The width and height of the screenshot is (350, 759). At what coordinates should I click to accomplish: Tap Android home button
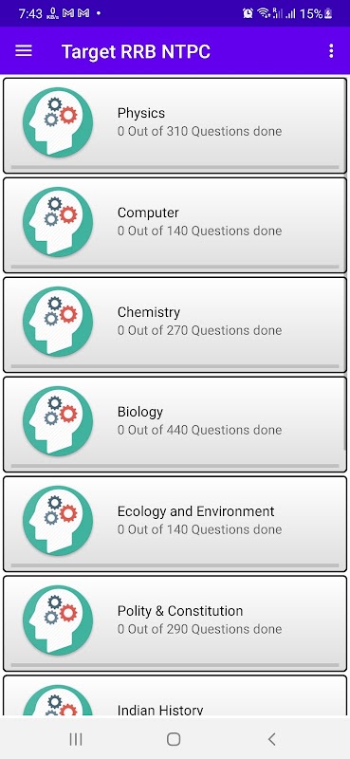[x=174, y=739]
